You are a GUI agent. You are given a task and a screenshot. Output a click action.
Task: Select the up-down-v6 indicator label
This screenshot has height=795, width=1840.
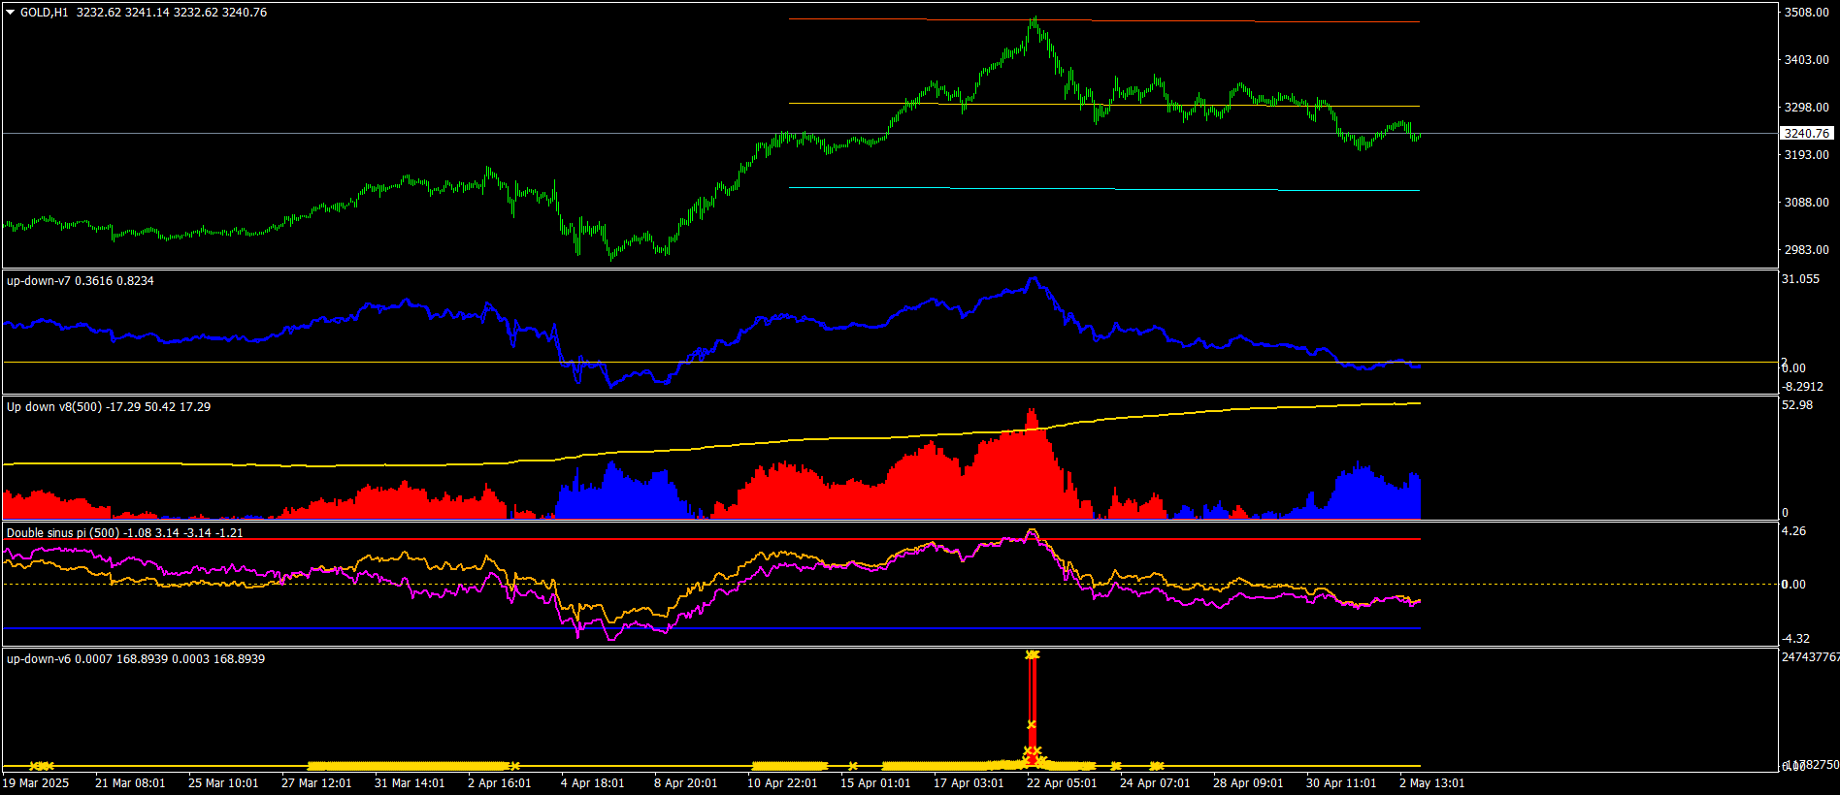pyautogui.click(x=39, y=659)
